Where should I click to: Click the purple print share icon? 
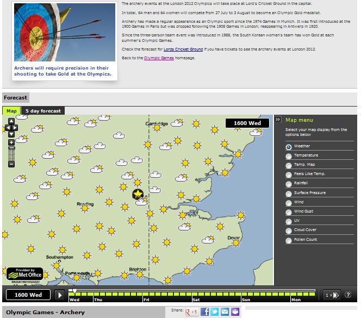tap(235, 312)
